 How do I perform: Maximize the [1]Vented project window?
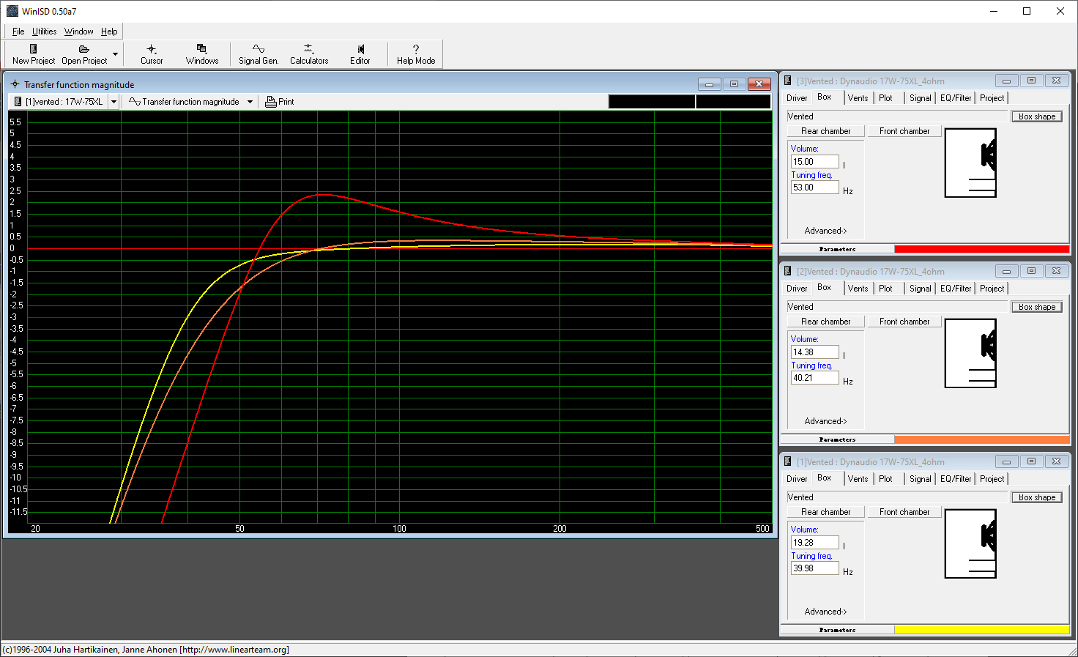[1031, 461]
